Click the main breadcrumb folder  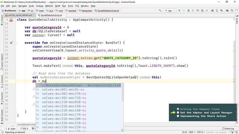pos(40,11)
